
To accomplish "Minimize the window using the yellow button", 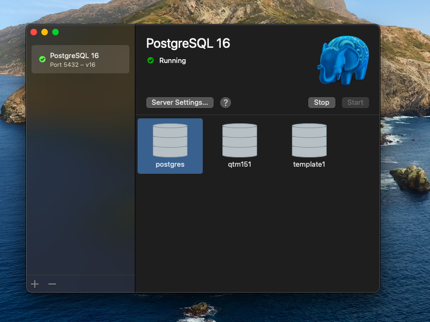I will [x=45, y=32].
